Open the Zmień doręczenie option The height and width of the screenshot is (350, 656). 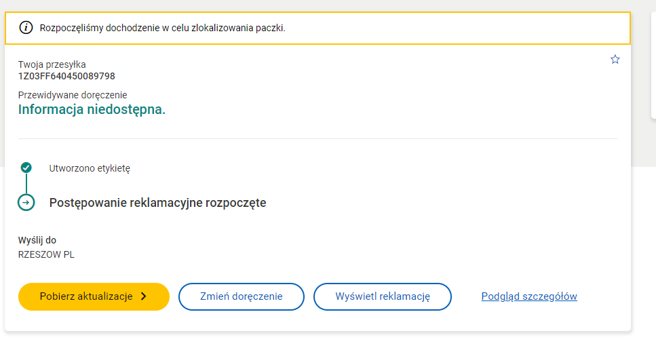click(x=241, y=296)
